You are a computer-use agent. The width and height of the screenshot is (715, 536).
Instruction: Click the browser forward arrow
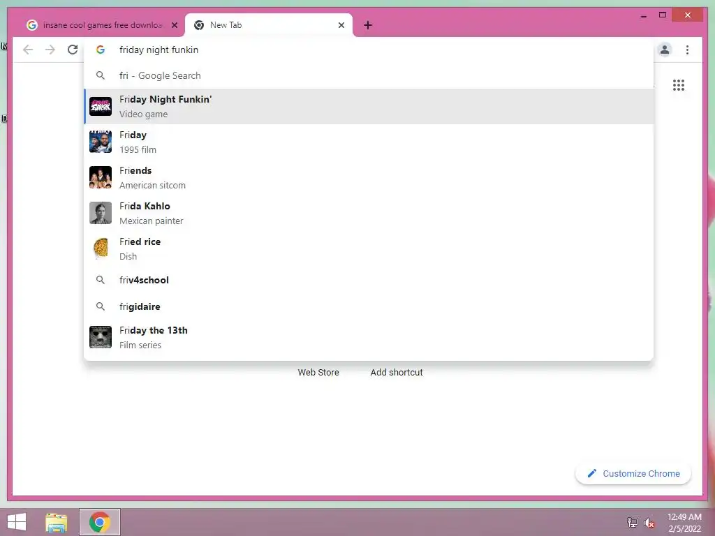[x=50, y=50]
